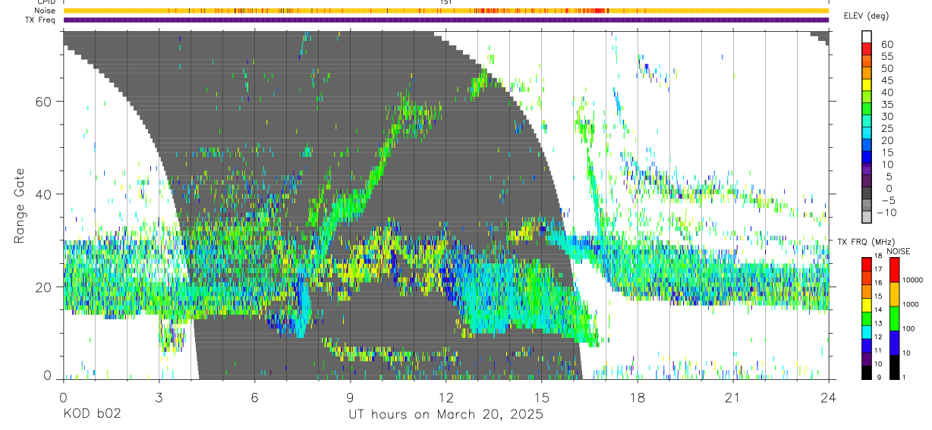932x430 pixels.
Task: Click the -10 label on elevation colorbar
Action: coord(887,213)
